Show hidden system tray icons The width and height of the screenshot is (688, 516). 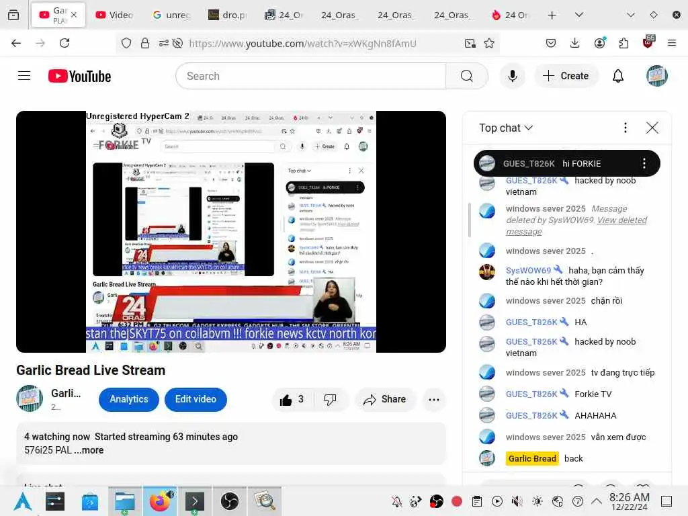point(597,501)
